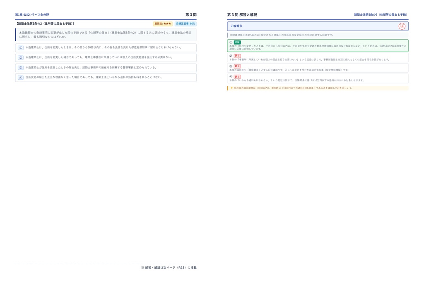Click the 重要度 ★★★ badge
The image size is (424, 299).
coord(163,24)
